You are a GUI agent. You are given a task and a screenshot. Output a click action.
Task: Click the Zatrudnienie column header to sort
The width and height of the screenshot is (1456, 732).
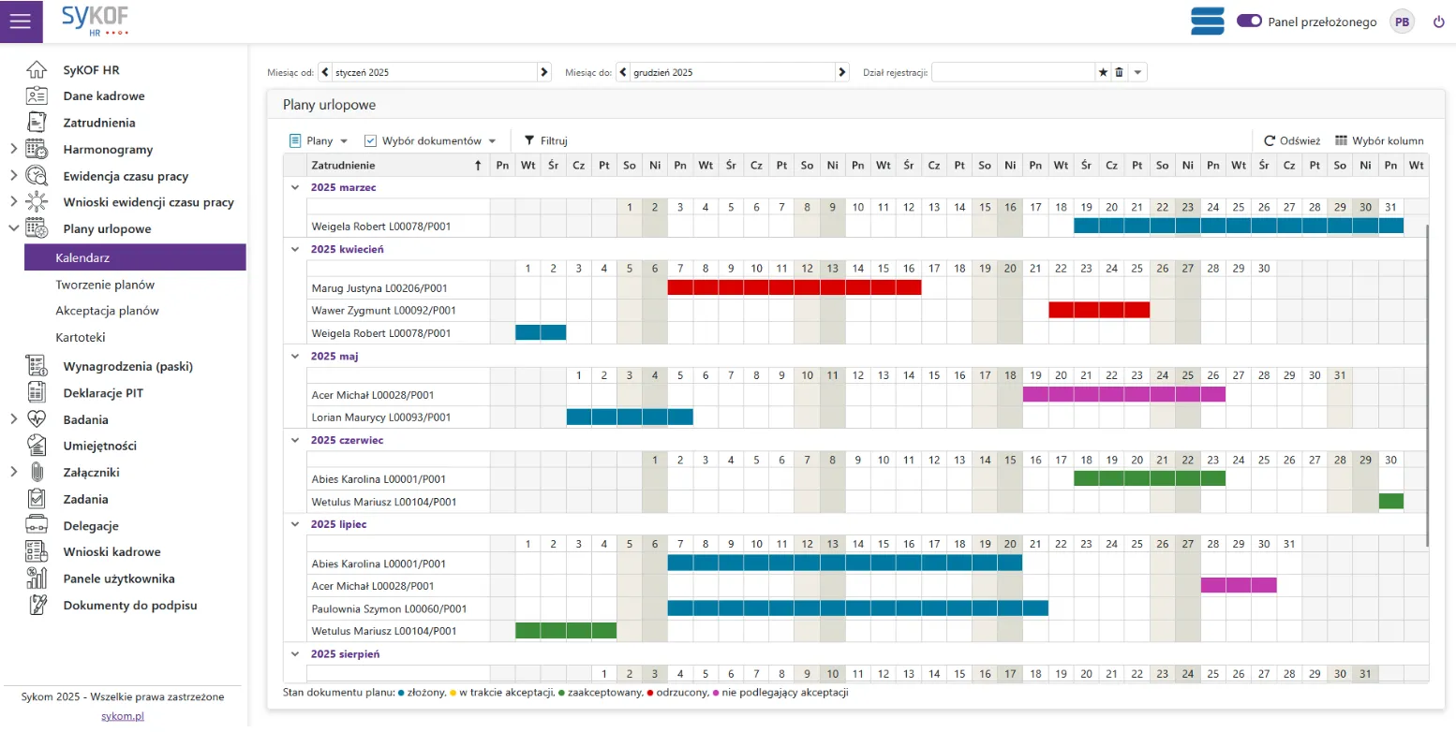(x=394, y=166)
